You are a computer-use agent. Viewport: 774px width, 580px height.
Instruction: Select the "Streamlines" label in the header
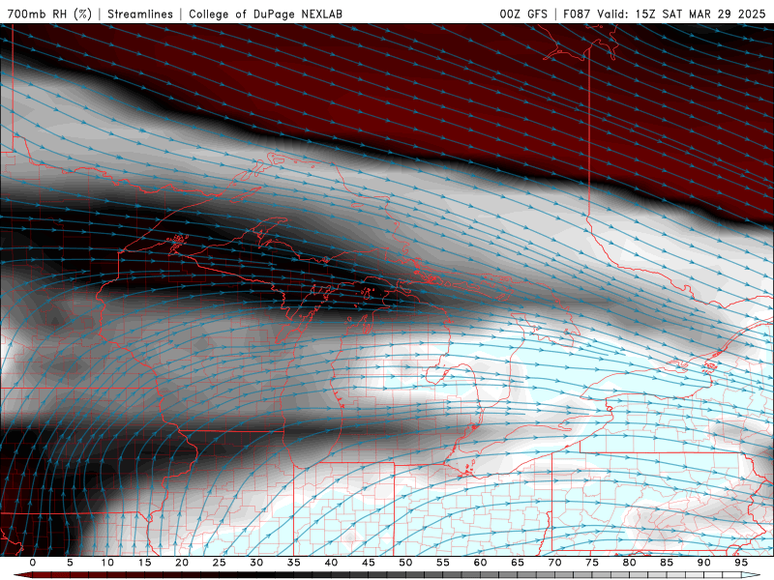click(x=140, y=14)
